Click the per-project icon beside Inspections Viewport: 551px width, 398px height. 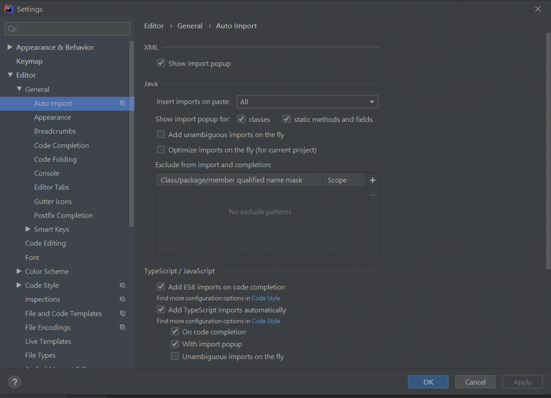click(x=123, y=300)
